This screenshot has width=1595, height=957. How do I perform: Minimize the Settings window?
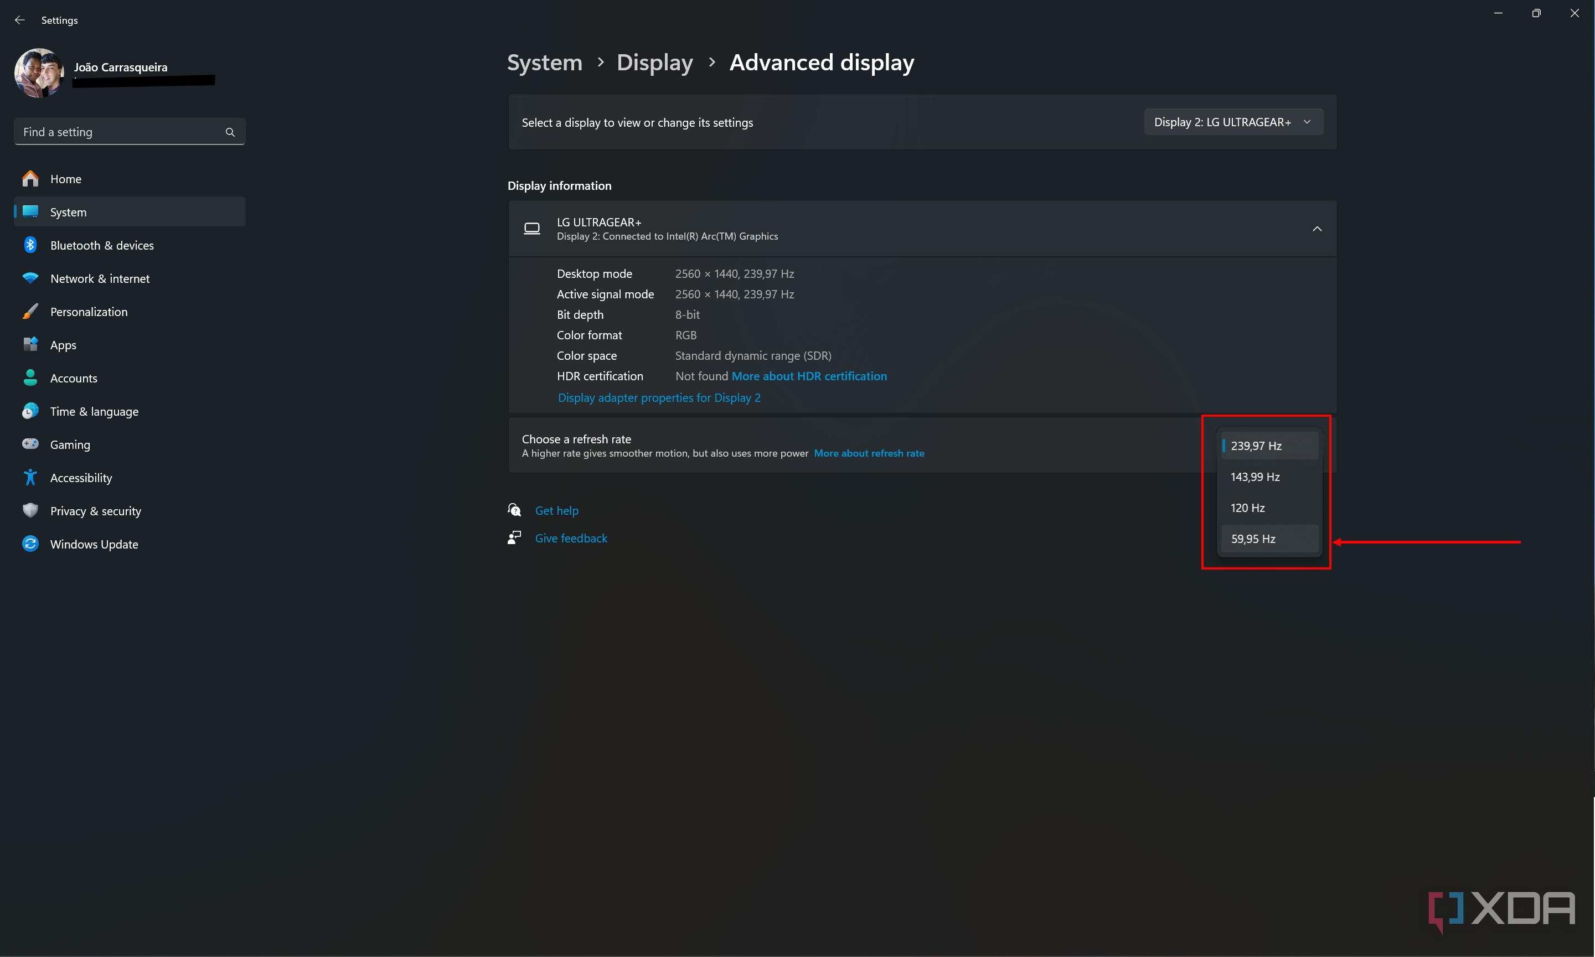click(x=1498, y=13)
